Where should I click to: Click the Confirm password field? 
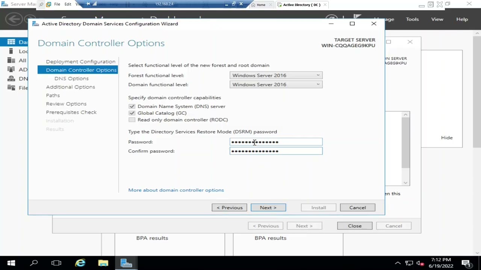pos(276,151)
